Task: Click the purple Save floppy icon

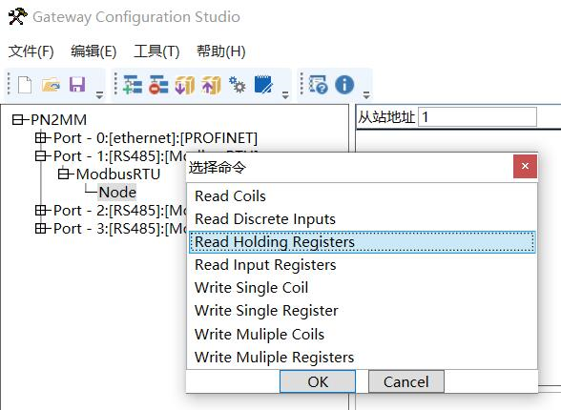Action: point(77,85)
